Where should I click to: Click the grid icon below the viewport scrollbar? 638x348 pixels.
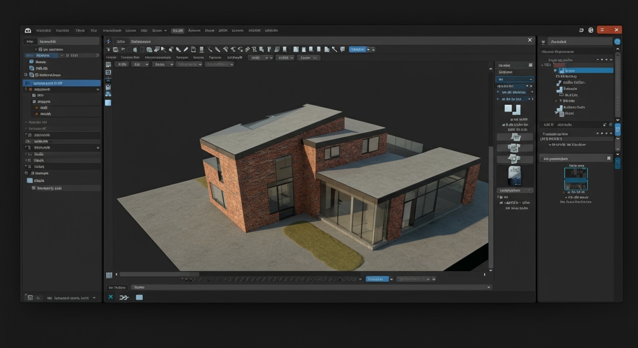coord(109,275)
